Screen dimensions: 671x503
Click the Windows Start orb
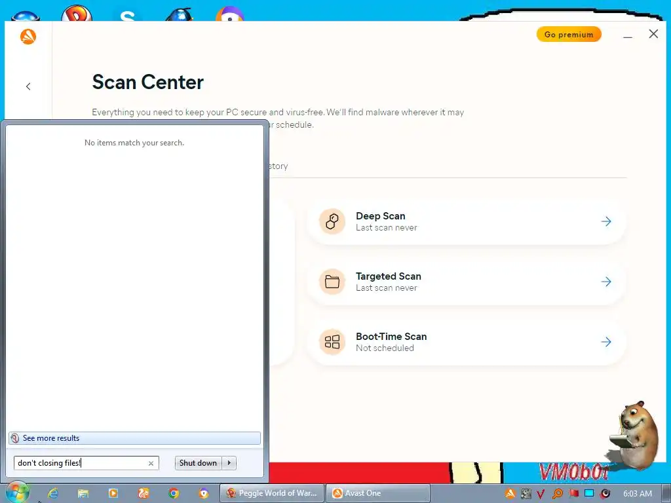click(x=18, y=493)
